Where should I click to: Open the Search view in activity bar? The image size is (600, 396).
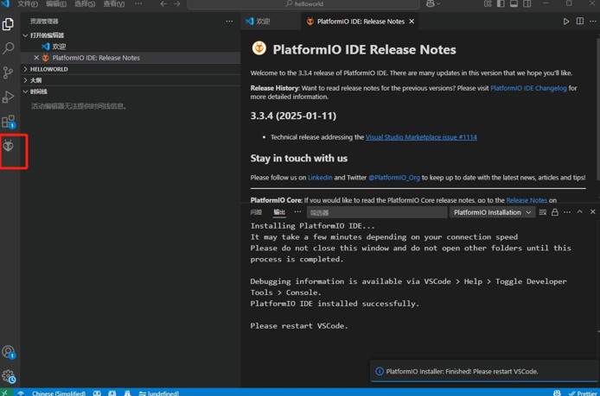(9, 48)
